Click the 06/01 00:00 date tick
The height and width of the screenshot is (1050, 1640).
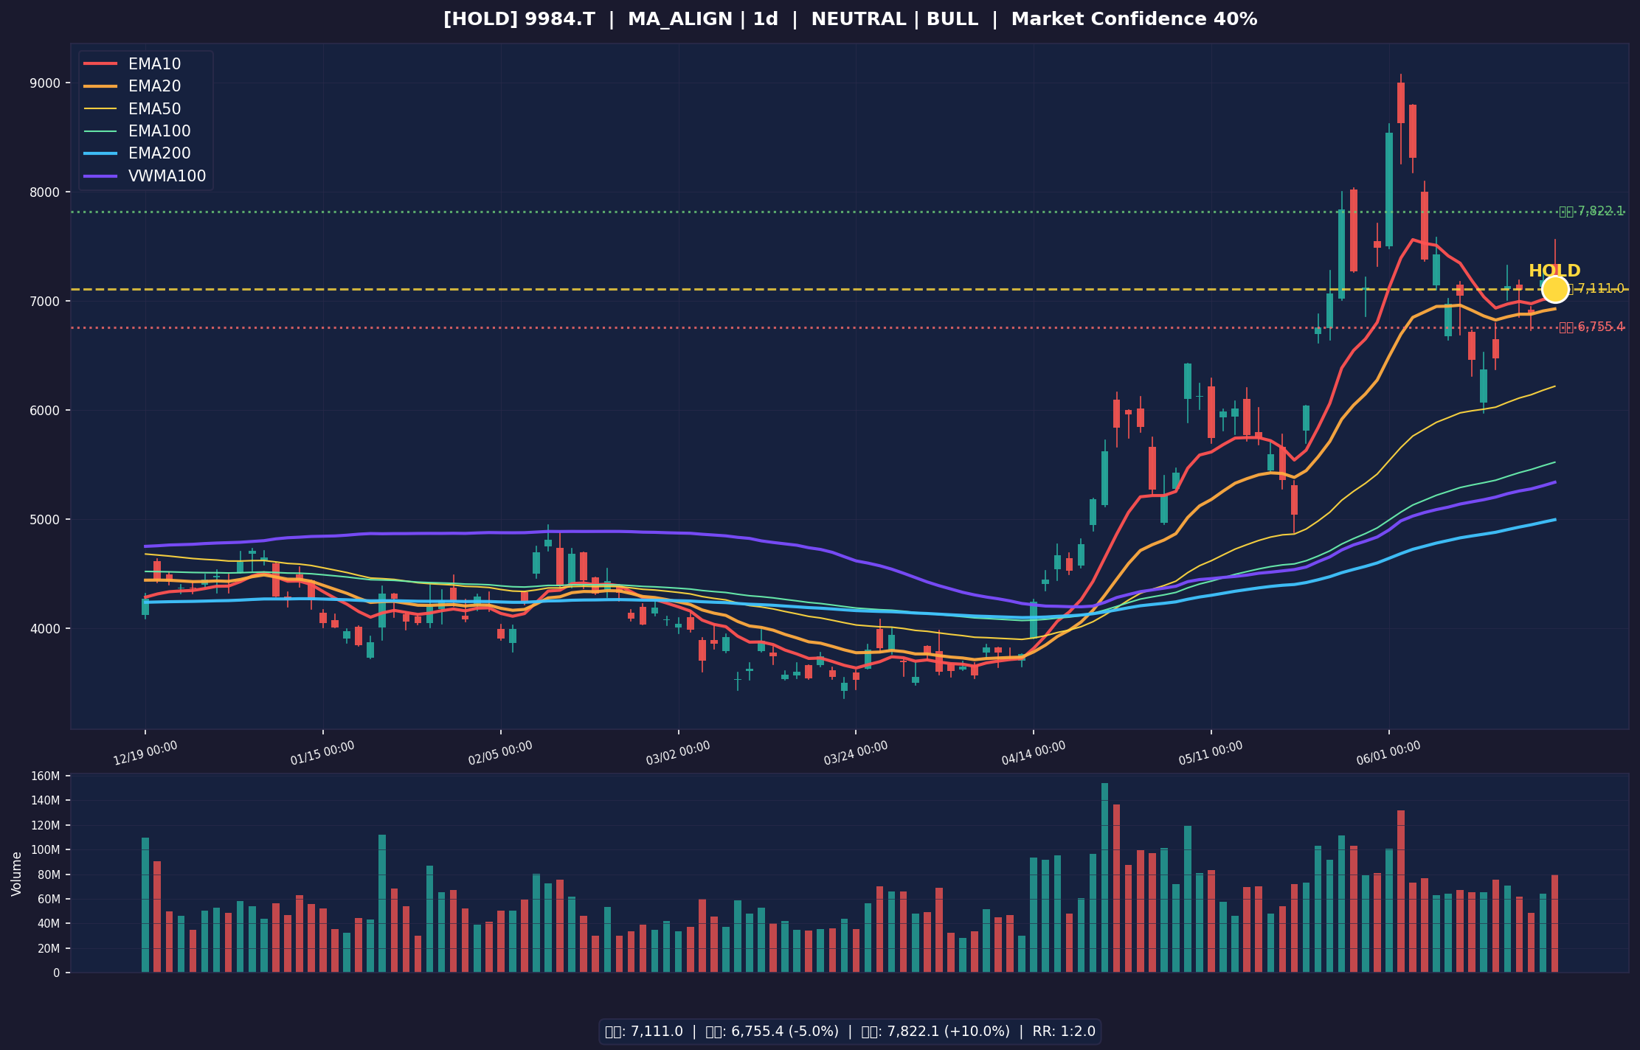pyautogui.click(x=1388, y=753)
